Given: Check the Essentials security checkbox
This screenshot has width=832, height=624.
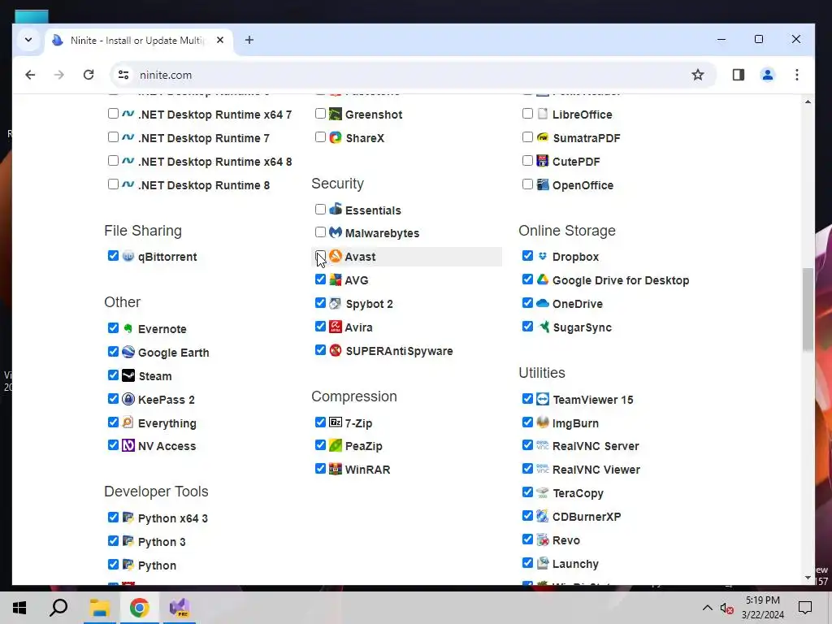Looking at the screenshot, I should click(320, 209).
